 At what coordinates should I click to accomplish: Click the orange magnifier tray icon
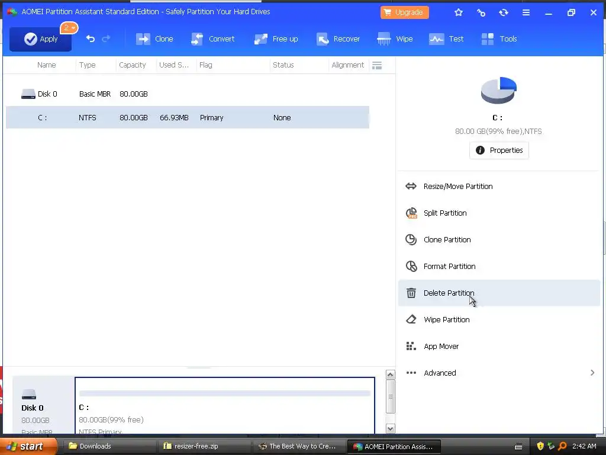pyautogui.click(x=562, y=446)
